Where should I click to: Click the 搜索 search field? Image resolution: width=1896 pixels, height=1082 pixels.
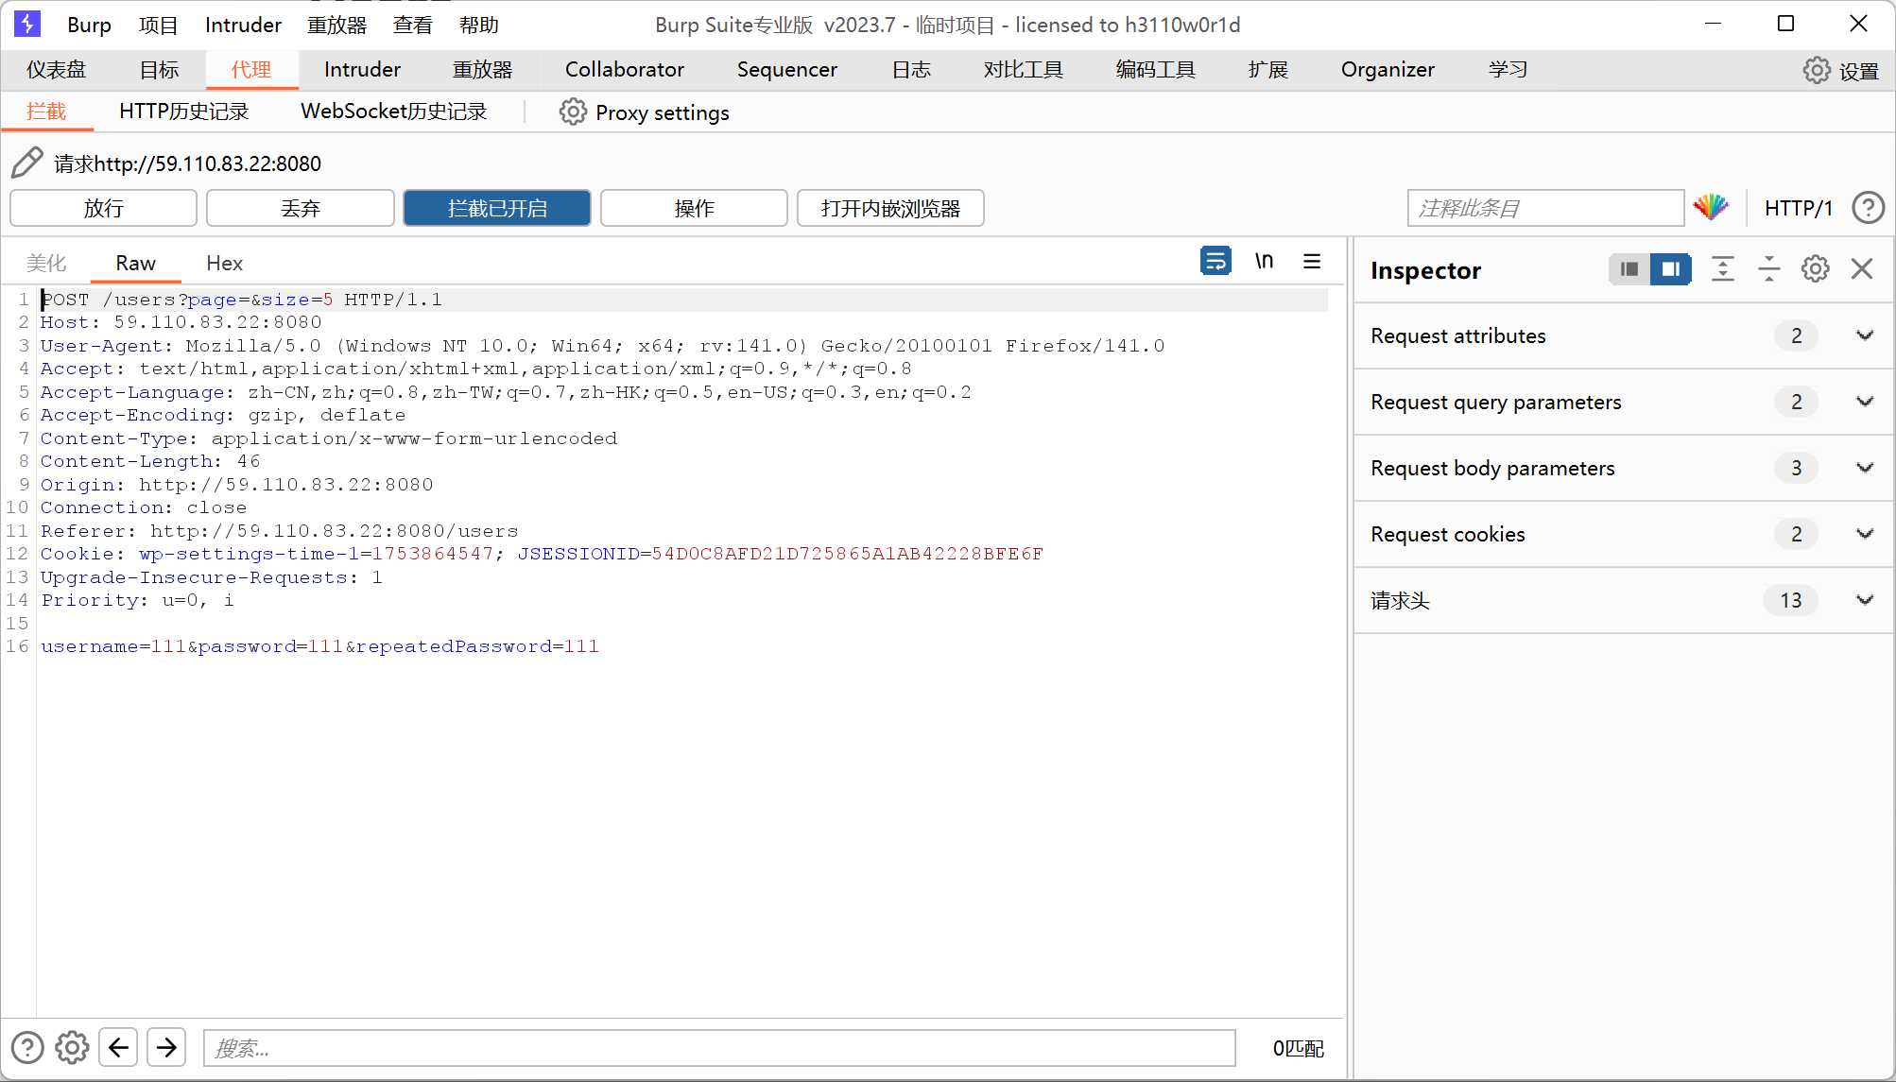pyautogui.click(x=719, y=1048)
